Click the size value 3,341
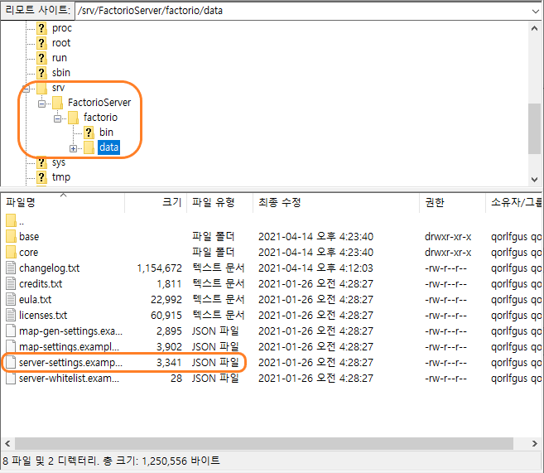 tap(169, 362)
